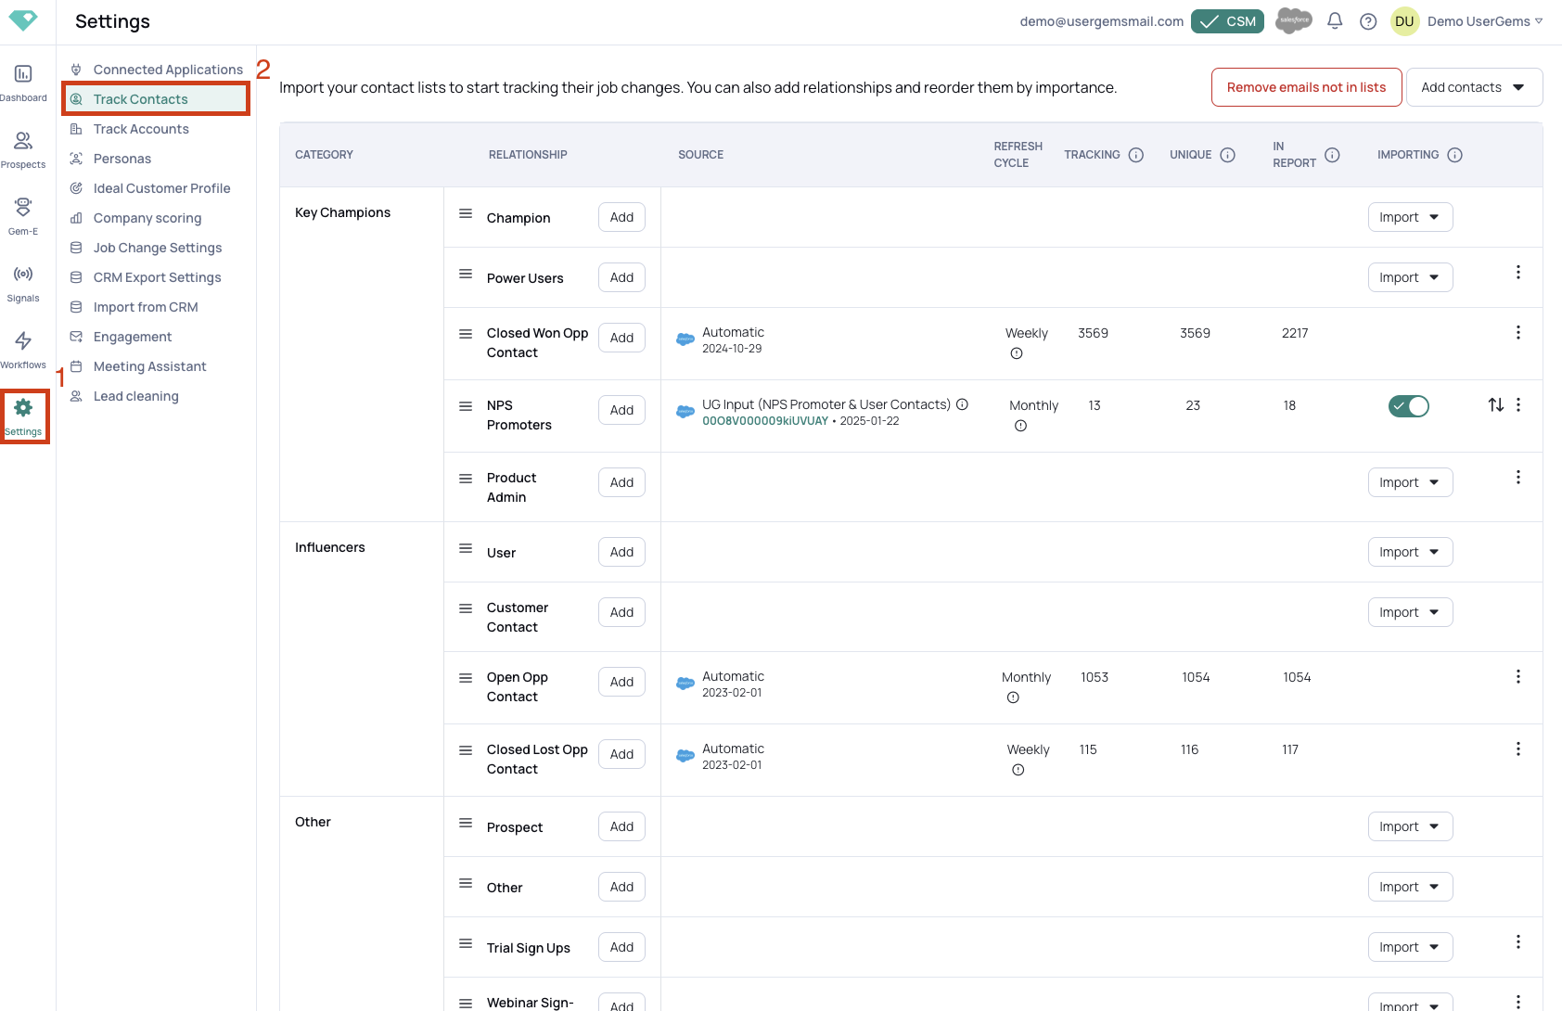Click the Influencers category label
The image size is (1562, 1011).
tap(330, 547)
